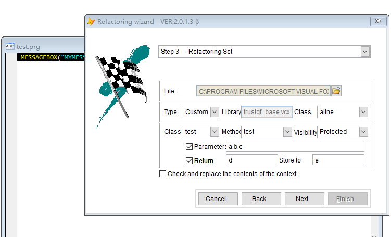Uncheck the Parameters checkbox
Viewport: 391px width, 237px height.
click(x=189, y=146)
